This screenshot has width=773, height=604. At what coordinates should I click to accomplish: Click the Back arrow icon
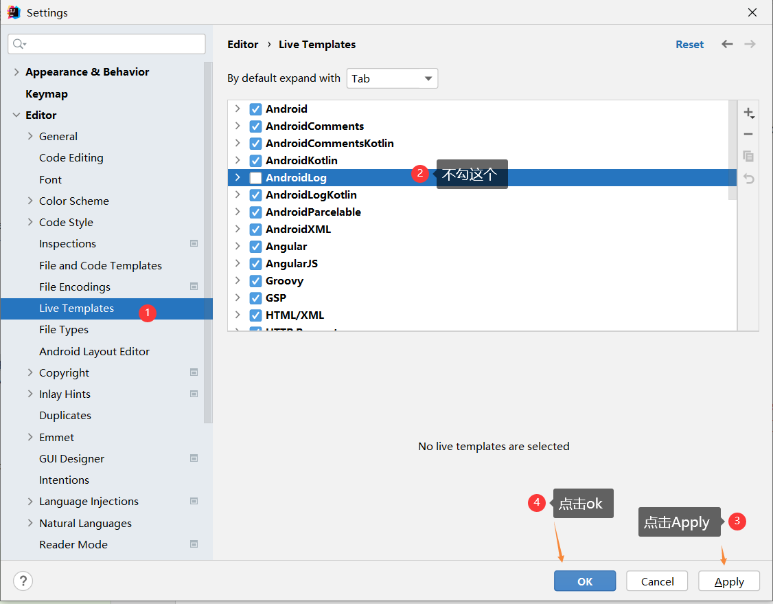tap(727, 44)
